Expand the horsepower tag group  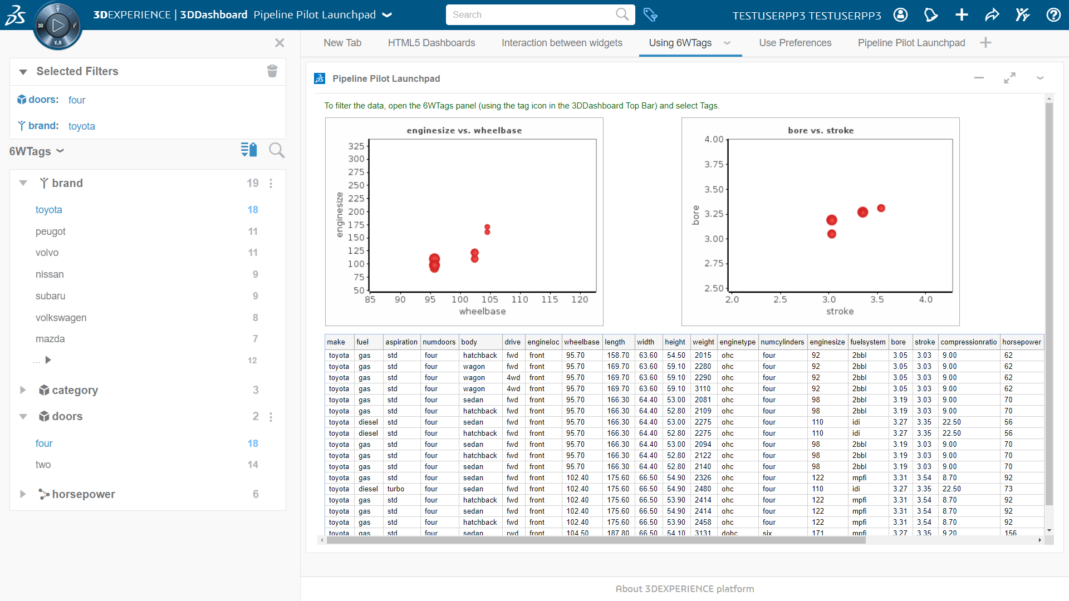[x=23, y=494]
